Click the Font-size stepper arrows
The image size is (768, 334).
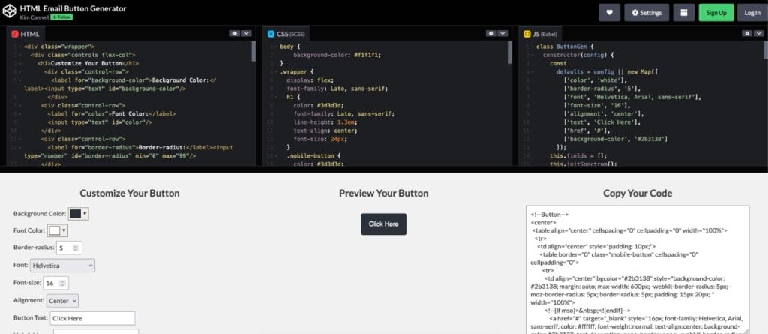[62, 284]
